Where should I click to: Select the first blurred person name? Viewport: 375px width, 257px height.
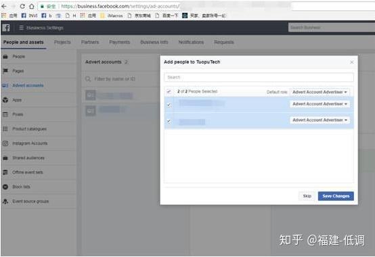[x=202, y=103]
